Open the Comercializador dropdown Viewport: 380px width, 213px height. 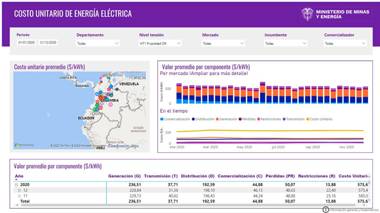pyautogui.click(x=345, y=43)
